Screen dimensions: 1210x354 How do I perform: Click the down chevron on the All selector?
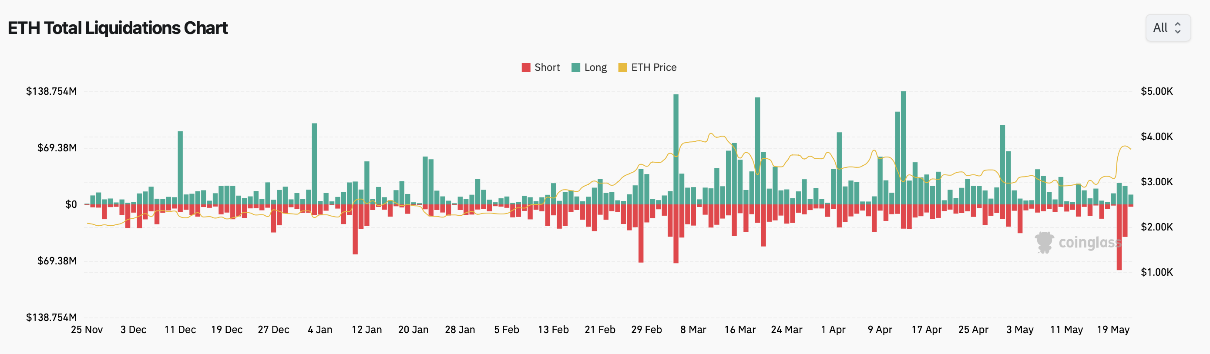1179,31
